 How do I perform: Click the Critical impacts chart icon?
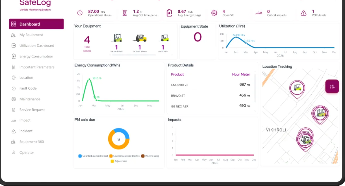pyautogui.click(x=259, y=13)
